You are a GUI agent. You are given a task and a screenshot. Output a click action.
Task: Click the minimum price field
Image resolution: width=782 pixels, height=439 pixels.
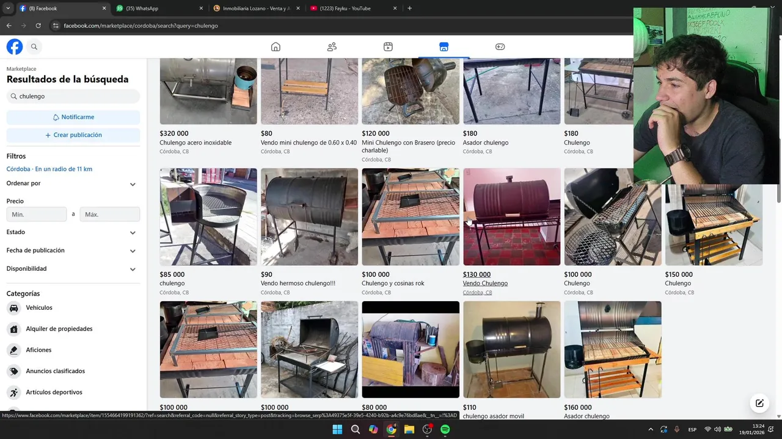click(37, 214)
